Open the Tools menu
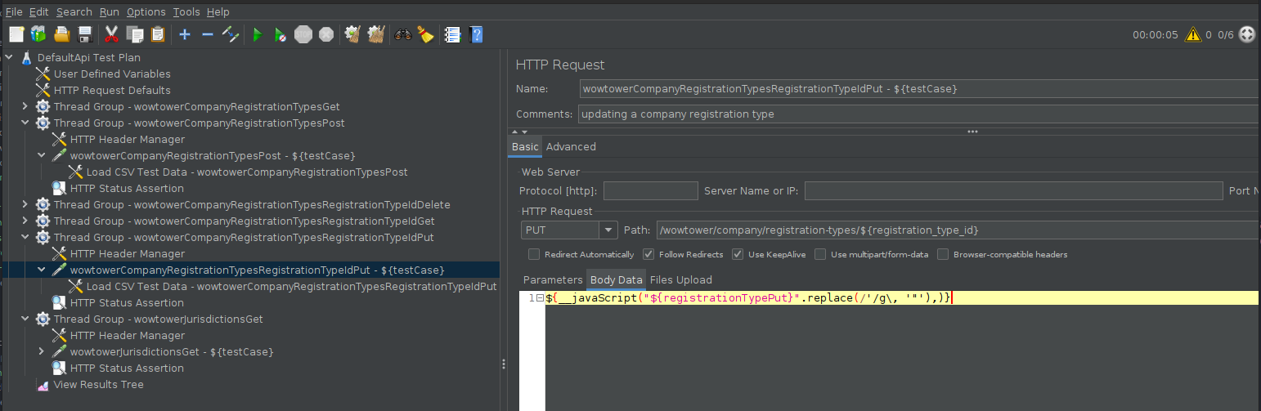This screenshot has width=1261, height=411. [186, 11]
